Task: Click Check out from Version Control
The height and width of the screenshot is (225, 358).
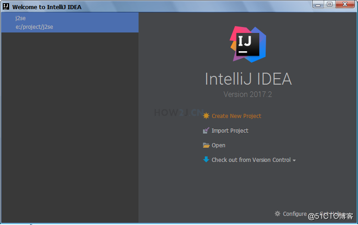Action: [251, 160]
